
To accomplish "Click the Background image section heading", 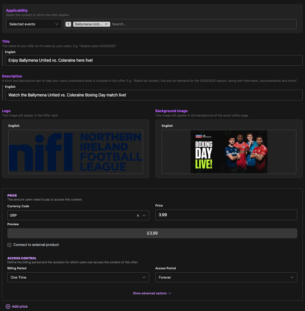I will (x=171, y=111).
